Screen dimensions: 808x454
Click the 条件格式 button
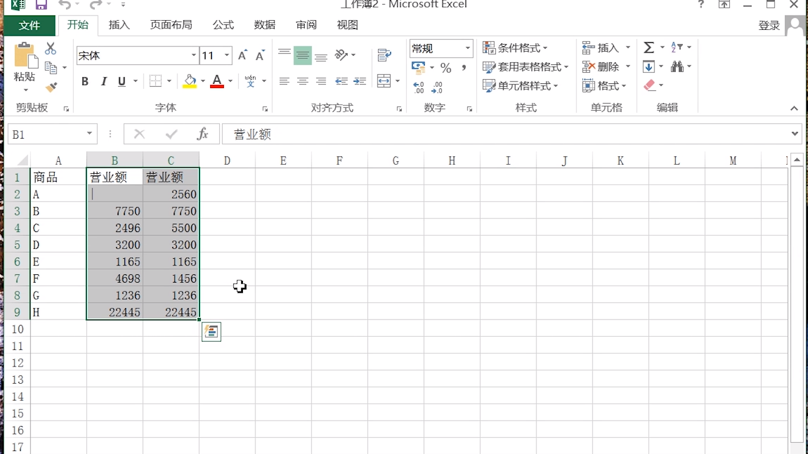tap(519, 47)
